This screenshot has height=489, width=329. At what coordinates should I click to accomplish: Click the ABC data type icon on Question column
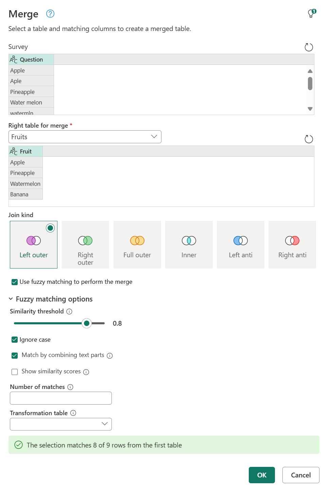14,59
